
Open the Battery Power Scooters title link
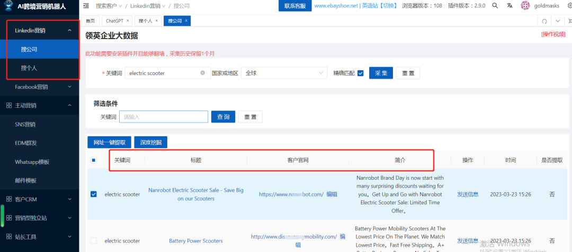196,241
